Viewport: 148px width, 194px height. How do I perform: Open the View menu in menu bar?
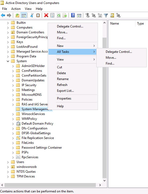(28, 9)
